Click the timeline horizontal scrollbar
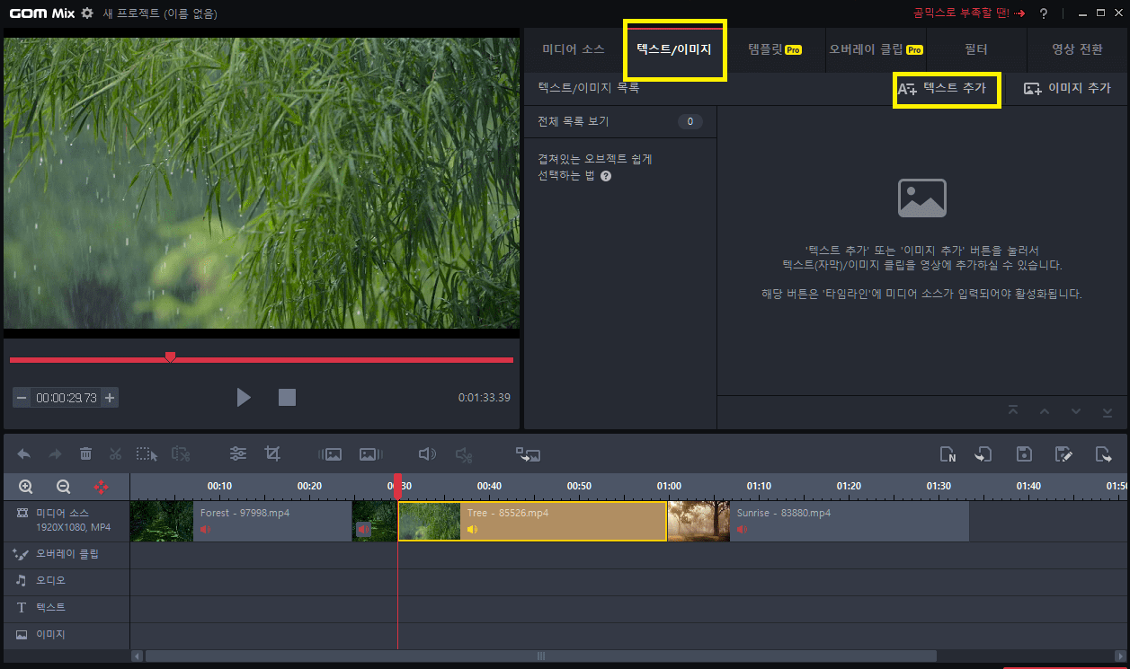This screenshot has height=669, width=1130. coord(539,656)
